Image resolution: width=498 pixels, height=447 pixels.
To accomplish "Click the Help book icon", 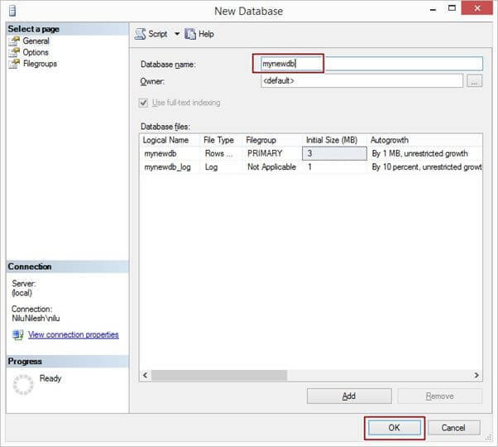I will pos(190,34).
